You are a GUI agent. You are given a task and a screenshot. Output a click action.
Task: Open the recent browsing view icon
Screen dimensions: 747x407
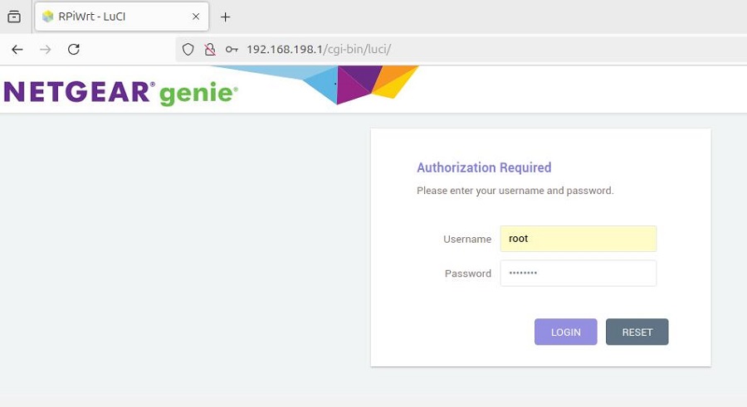(14, 17)
